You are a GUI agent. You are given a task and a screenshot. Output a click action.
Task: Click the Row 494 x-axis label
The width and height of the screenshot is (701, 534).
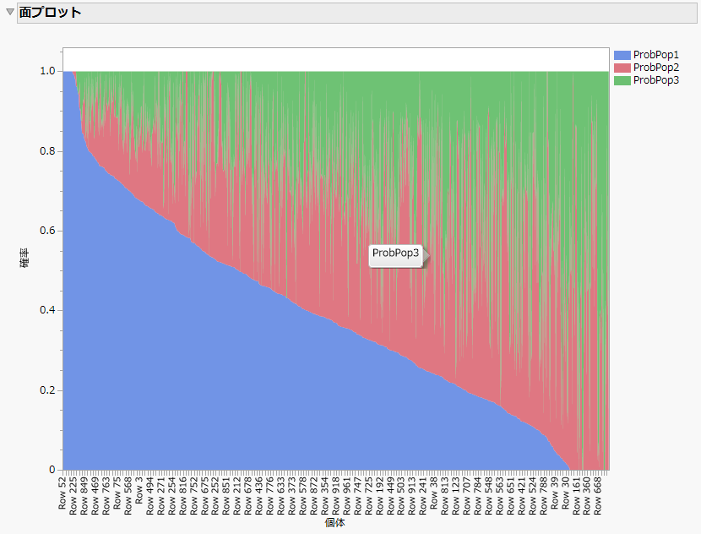click(149, 496)
